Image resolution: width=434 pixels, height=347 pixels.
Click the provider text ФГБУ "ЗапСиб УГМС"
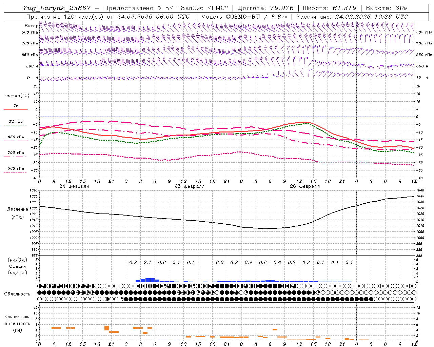tap(193, 8)
